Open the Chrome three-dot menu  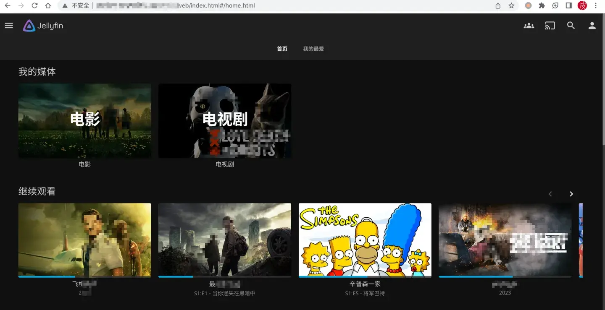(x=596, y=6)
